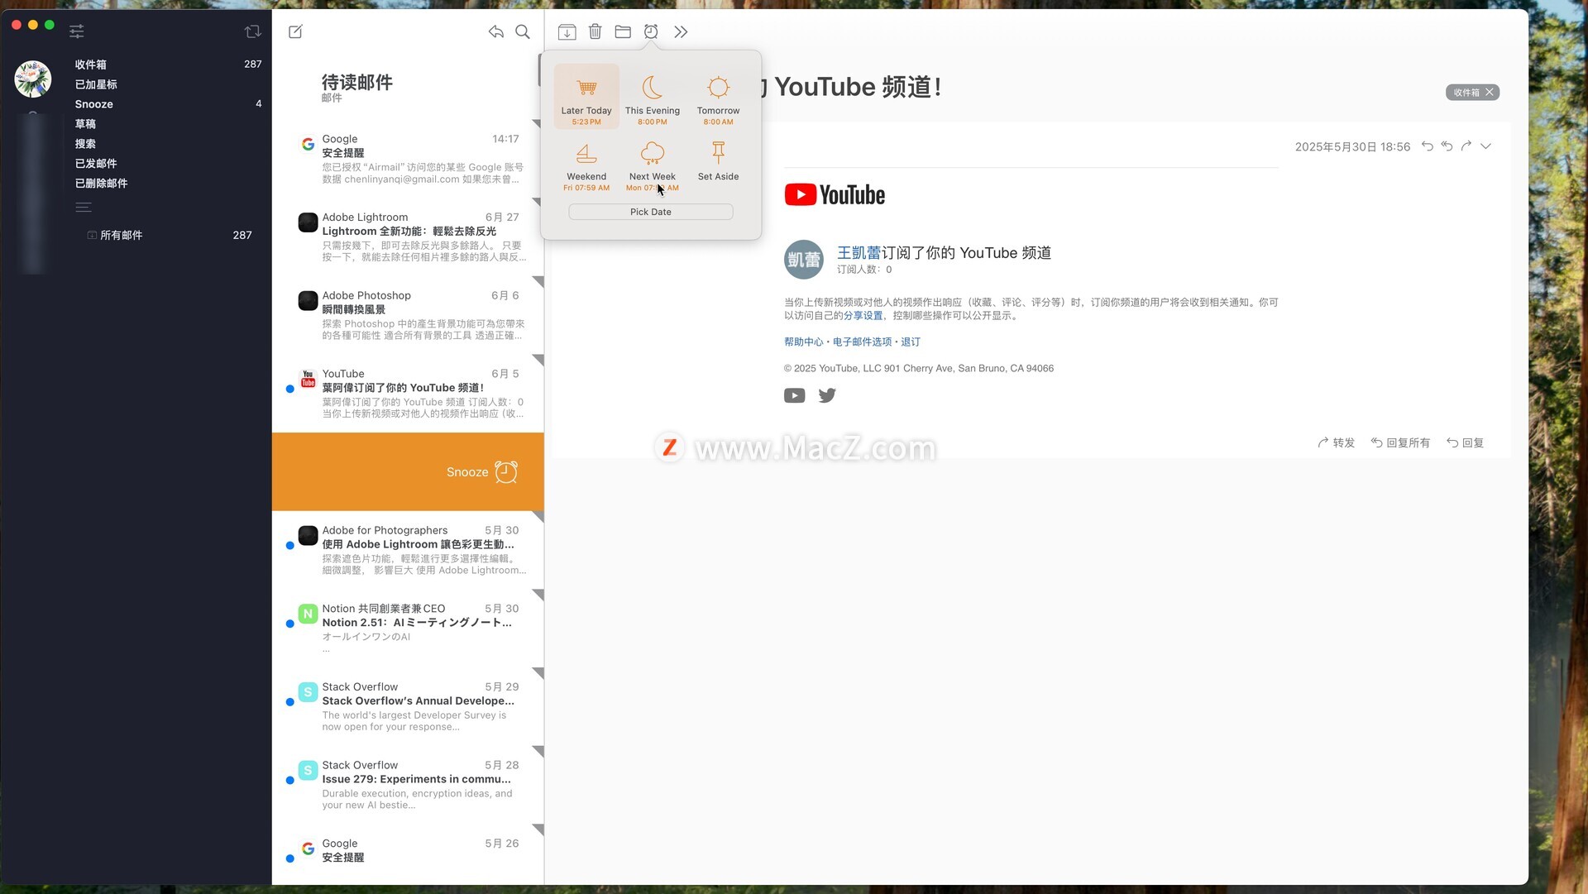Expand message details chevron near date

[1486, 146]
